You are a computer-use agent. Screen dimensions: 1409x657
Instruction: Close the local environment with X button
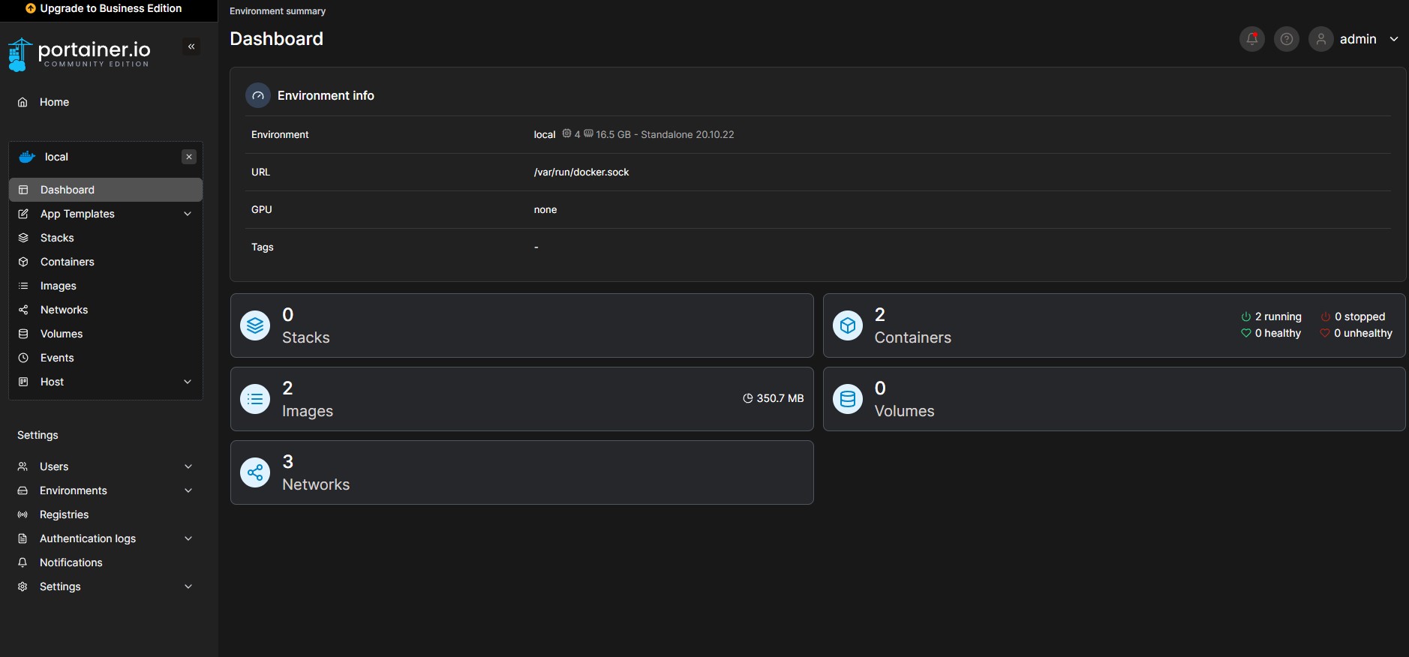pyautogui.click(x=189, y=157)
